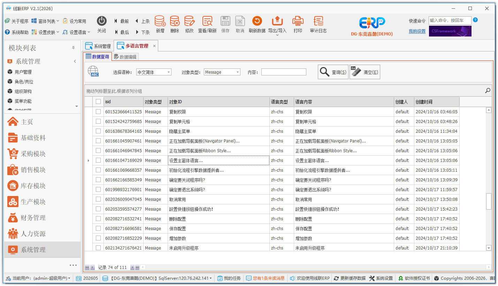Select 用户管理 in the module list
Image resolution: width=498 pixels, height=286 pixels.
pos(23,72)
